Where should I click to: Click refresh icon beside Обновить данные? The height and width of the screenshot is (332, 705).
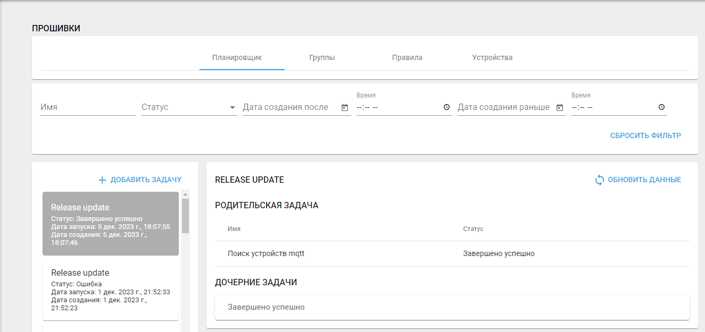pyautogui.click(x=600, y=180)
